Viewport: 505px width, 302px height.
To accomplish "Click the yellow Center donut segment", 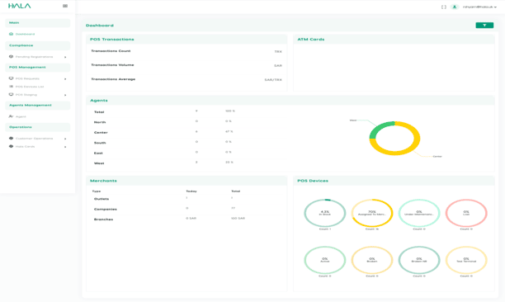I will 412,149.
